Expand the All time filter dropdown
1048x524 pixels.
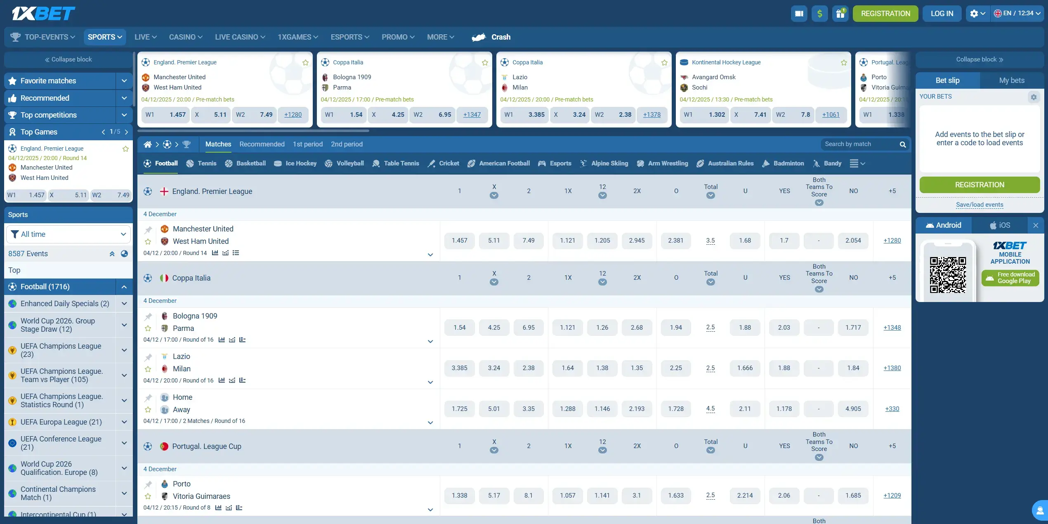coord(68,234)
